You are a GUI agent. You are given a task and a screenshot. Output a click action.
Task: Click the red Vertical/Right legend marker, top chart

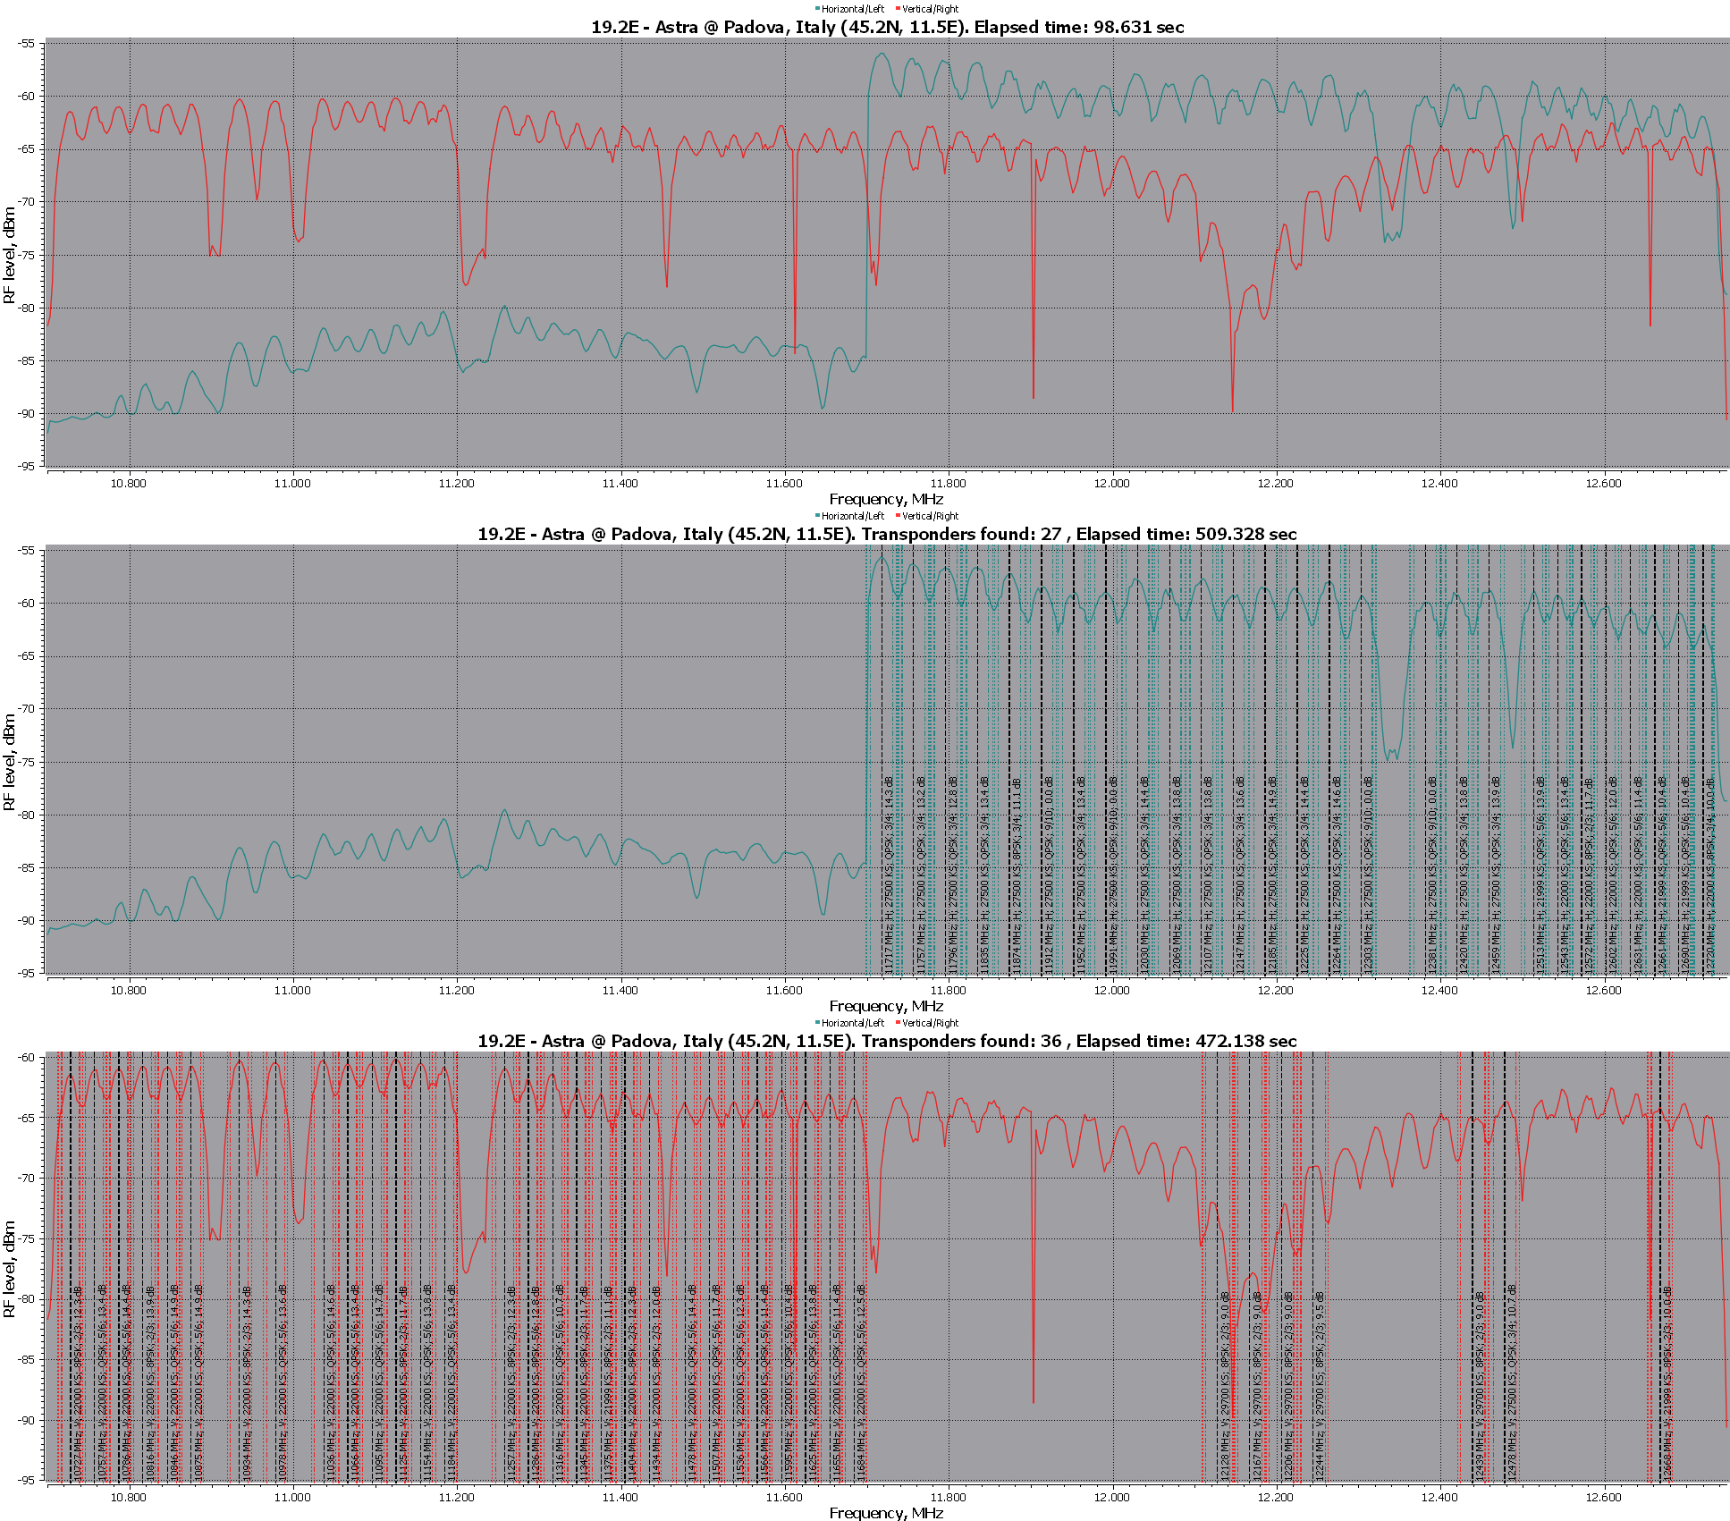coord(898,9)
